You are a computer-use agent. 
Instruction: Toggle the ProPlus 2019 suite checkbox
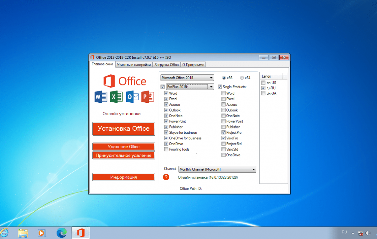click(162, 87)
